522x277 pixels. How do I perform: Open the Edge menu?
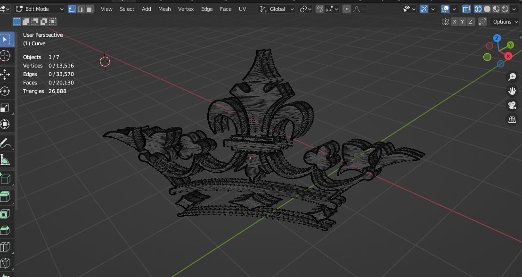(207, 9)
